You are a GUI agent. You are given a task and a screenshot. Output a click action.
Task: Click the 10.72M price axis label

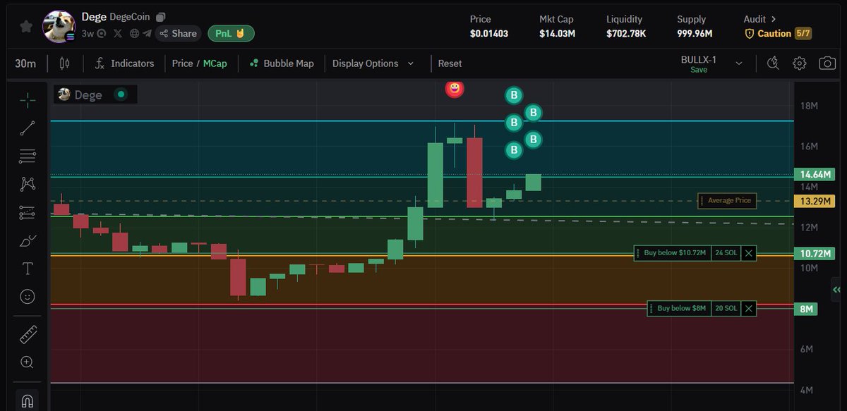(813, 253)
